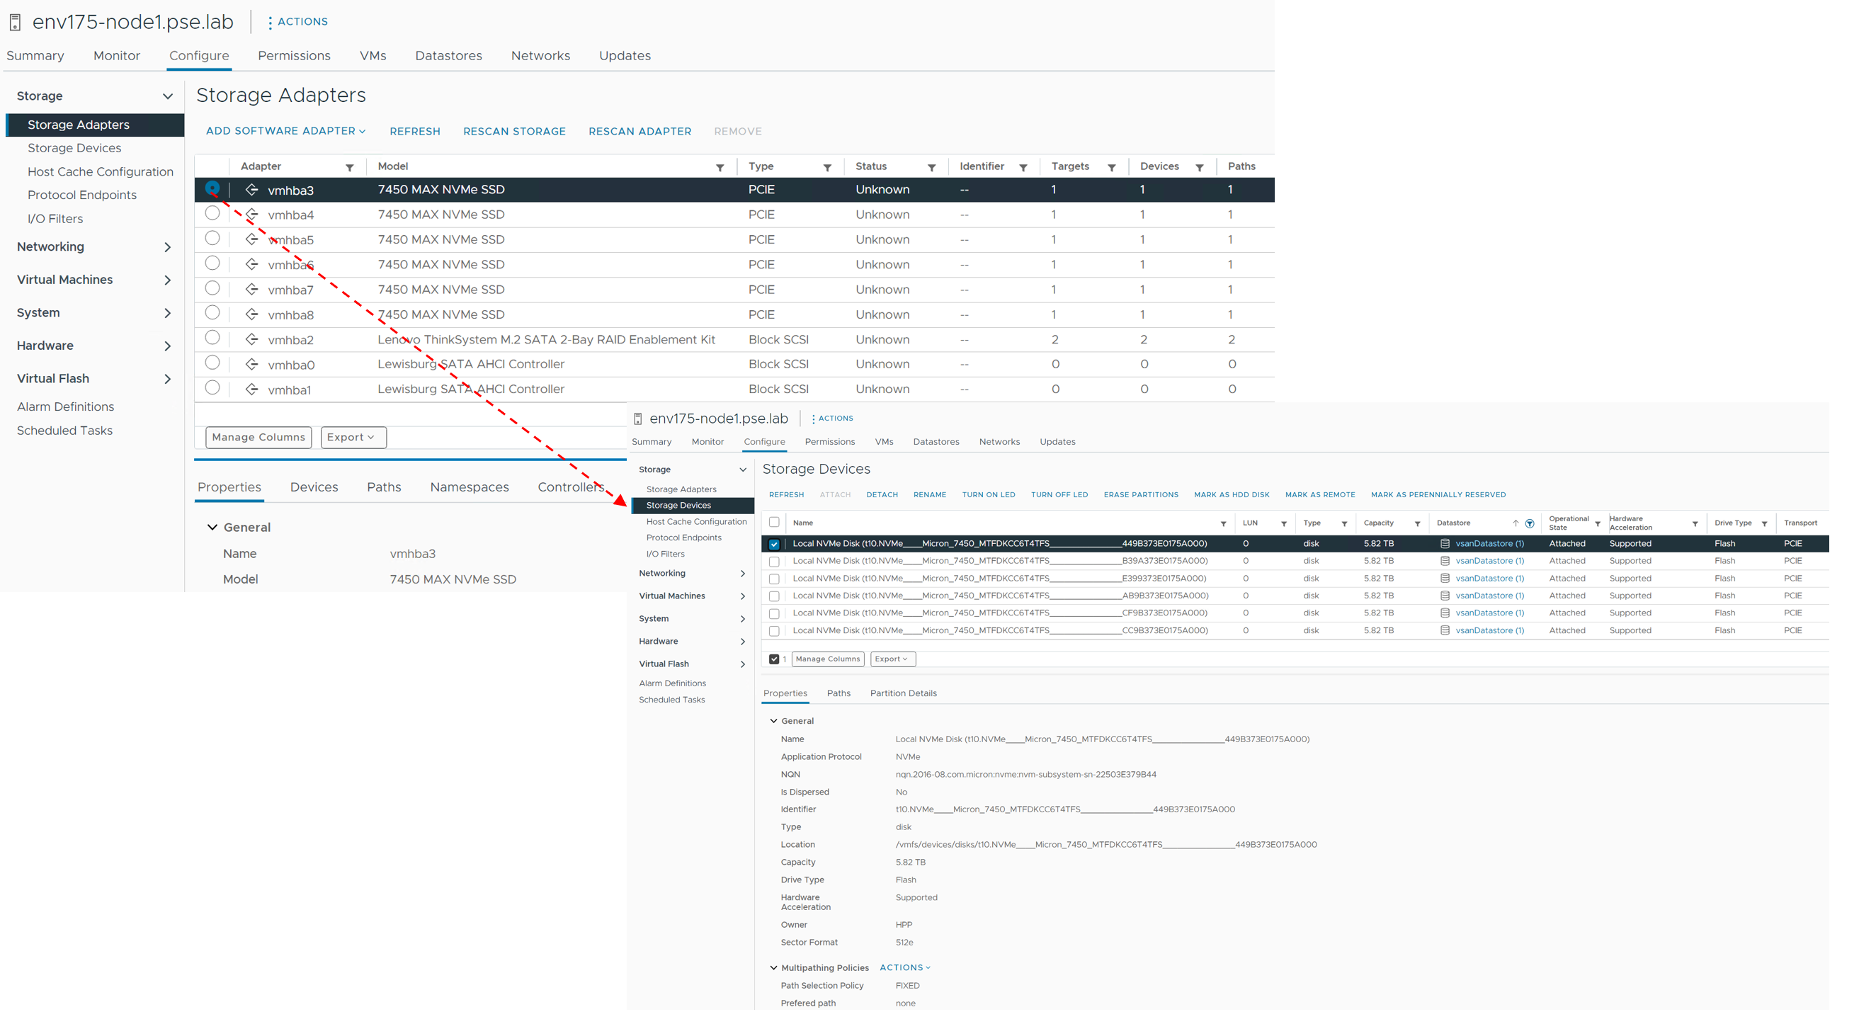Screen dimensions: 1859x1029
Task: Select Storage Devices in left sidebar
Action: tap(74, 148)
